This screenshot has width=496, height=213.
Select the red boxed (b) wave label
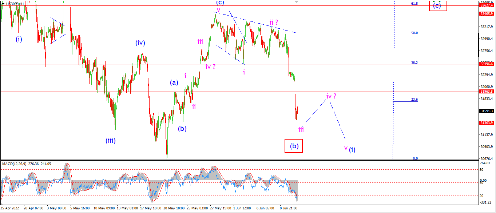[294, 146]
